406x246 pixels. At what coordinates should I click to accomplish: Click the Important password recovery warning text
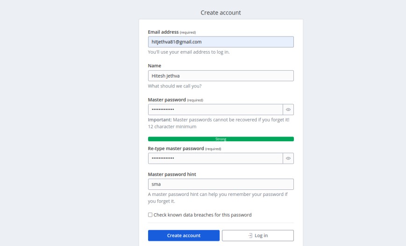(x=219, y=120)
